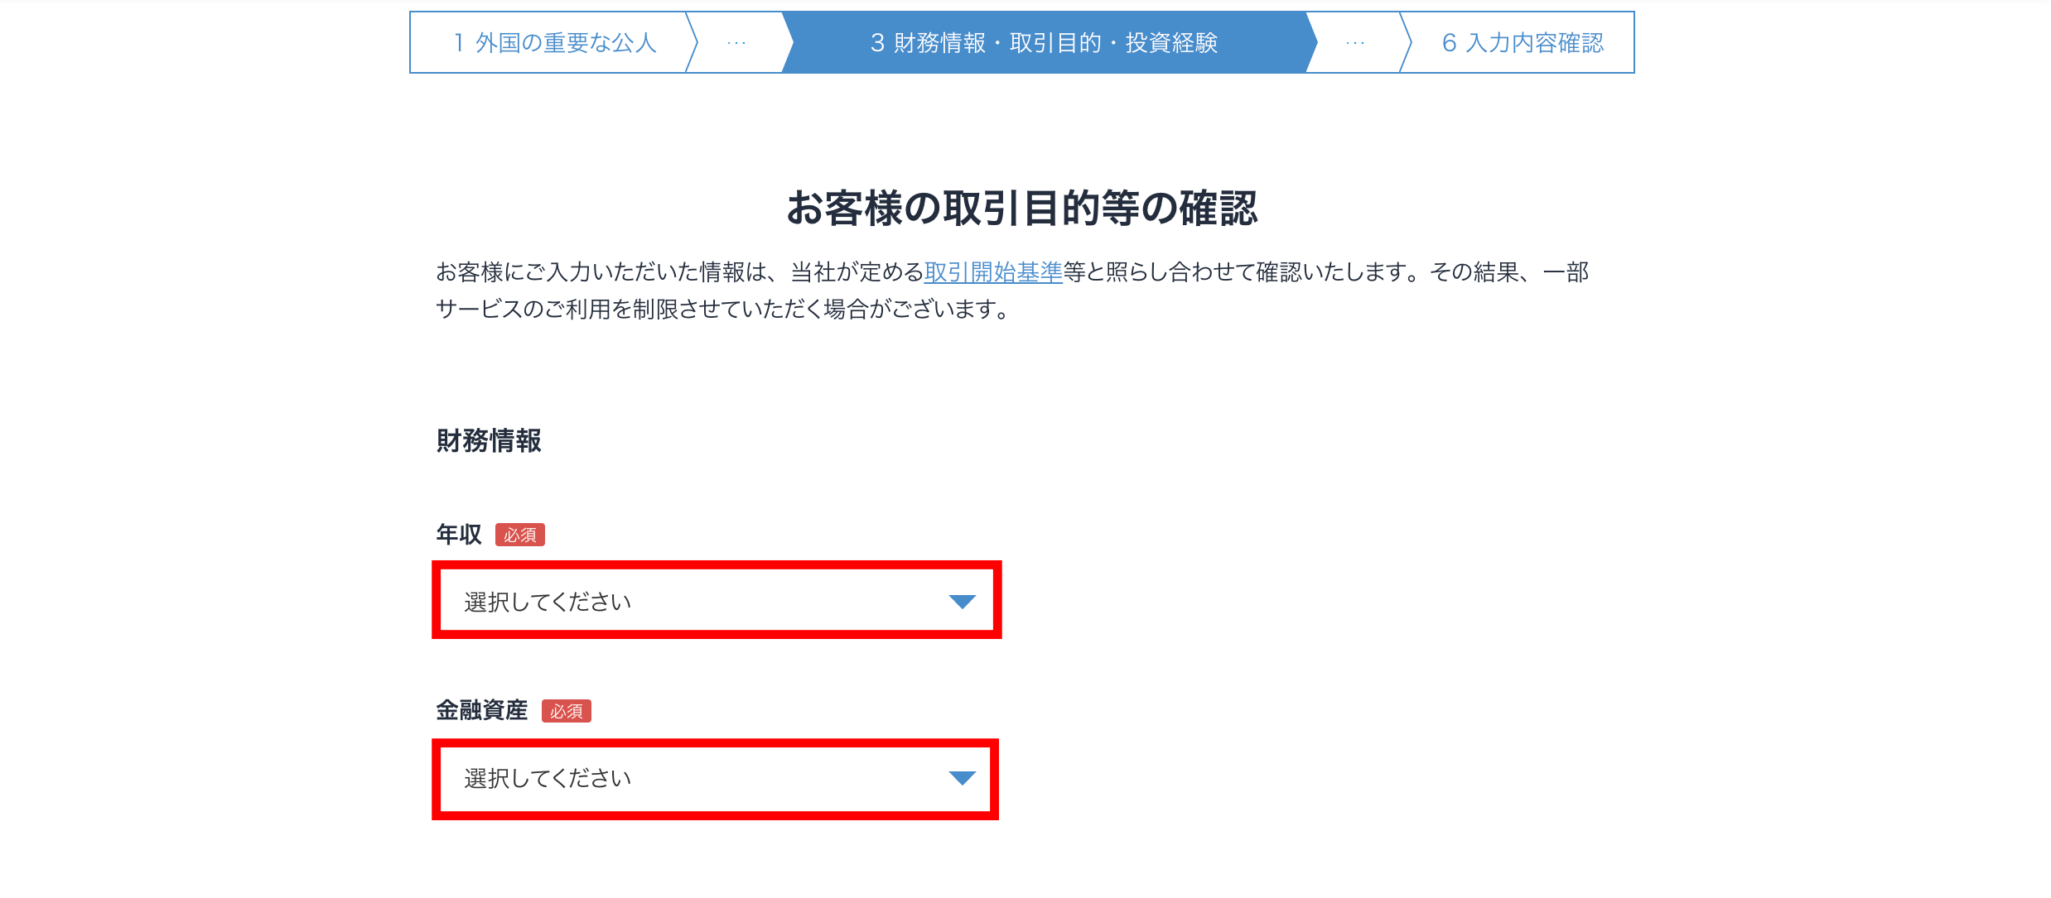Click the 財務情報 section heading
Screen dimensions: 2051x898
[489, 440]
